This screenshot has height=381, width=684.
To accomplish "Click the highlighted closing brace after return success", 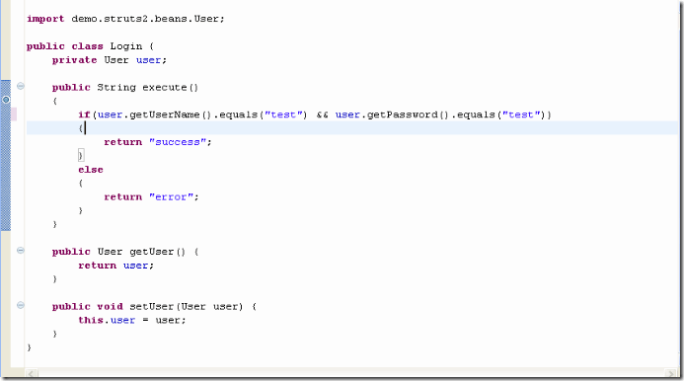I will [81, 155].
